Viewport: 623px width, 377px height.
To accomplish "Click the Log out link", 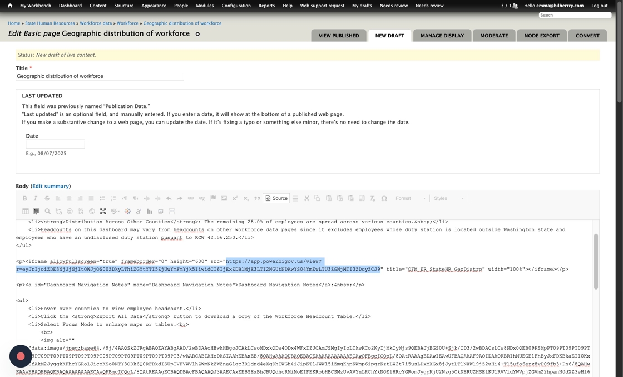I will (599, 6).
